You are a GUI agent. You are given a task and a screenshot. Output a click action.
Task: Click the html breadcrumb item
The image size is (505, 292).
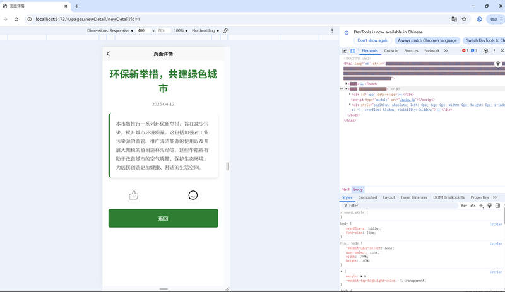click(345, 190)
